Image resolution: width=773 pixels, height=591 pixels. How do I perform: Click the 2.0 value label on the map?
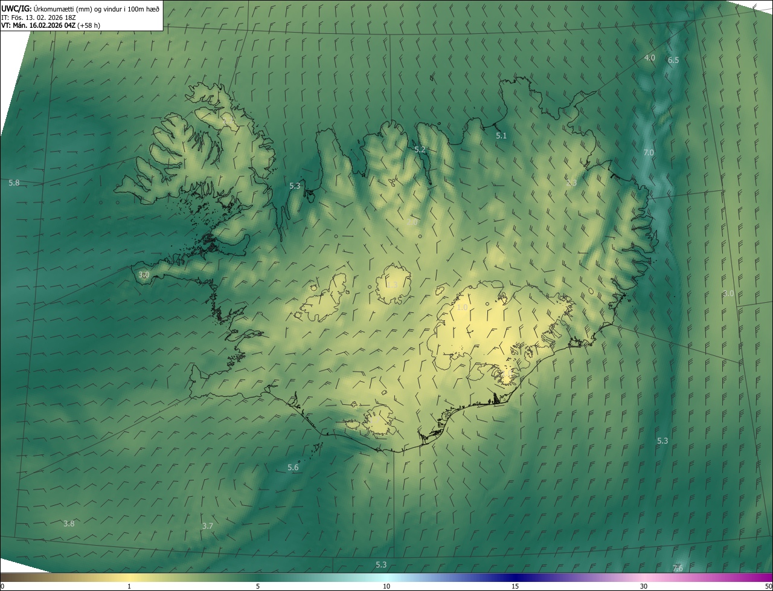point(412,222)
